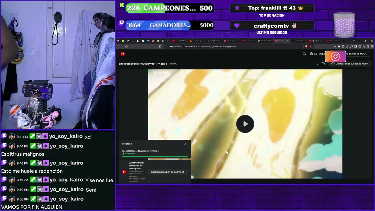Open the media music-note control icon

352,46
